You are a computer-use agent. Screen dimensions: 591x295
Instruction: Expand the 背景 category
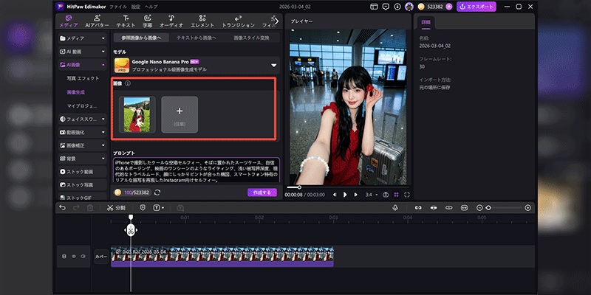(83, 159)
